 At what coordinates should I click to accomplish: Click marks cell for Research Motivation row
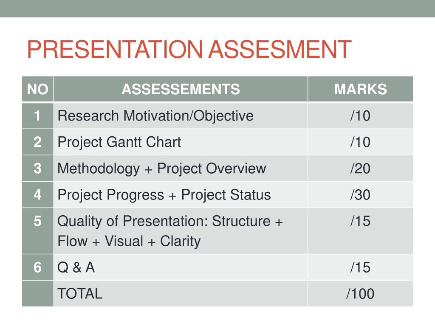tap(360, 115)
